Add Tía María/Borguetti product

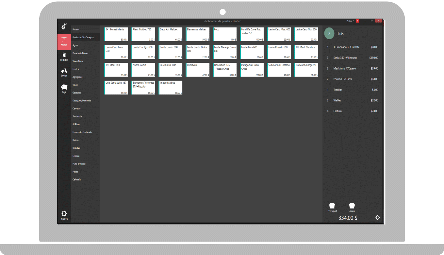click(x=306, y=70)
